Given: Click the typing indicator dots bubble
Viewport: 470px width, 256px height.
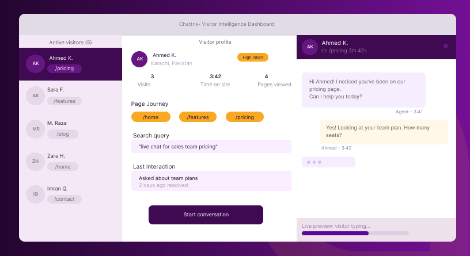Looking at the screenshot, I should 328,162.
